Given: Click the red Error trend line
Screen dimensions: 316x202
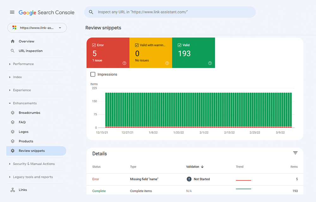Looking at the screenshot, I should point(243,180).
